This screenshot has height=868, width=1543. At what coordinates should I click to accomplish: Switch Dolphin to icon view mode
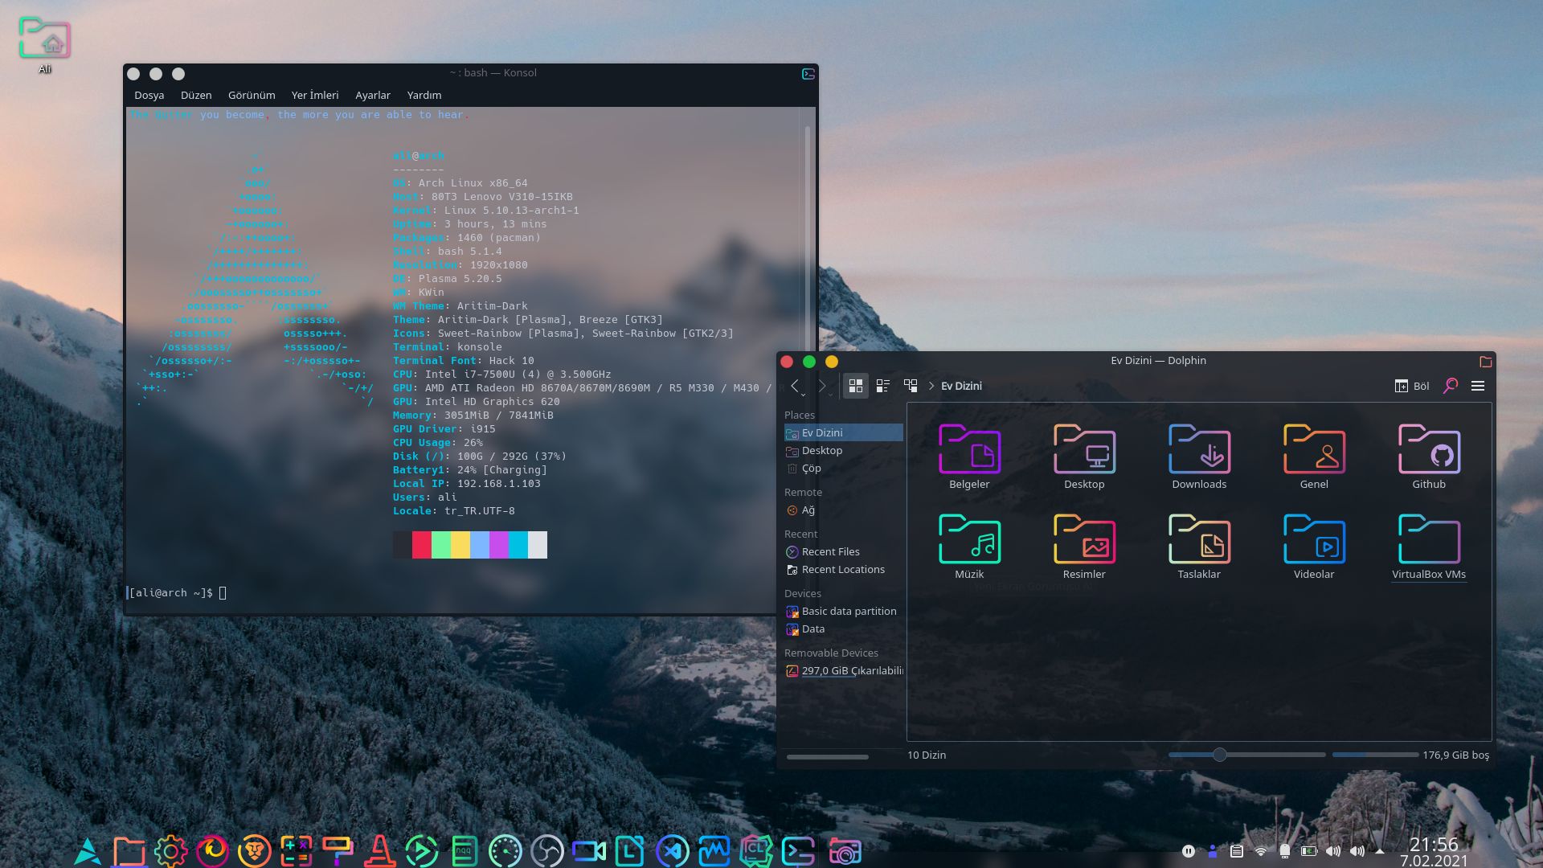856,386
